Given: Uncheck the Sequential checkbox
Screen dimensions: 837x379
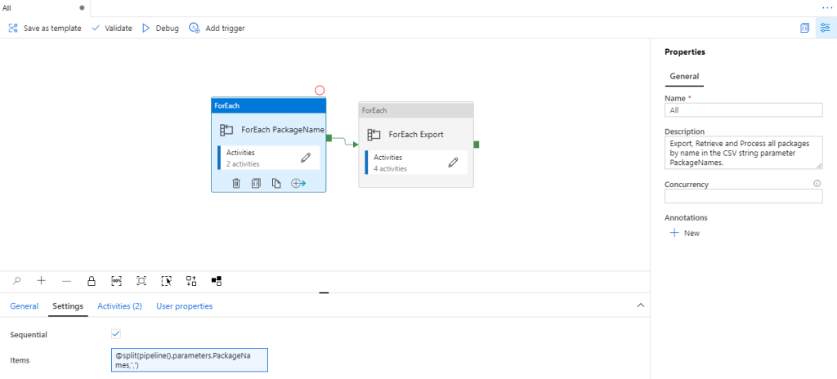Looking at the screenshot, I should tap(115, 334).
